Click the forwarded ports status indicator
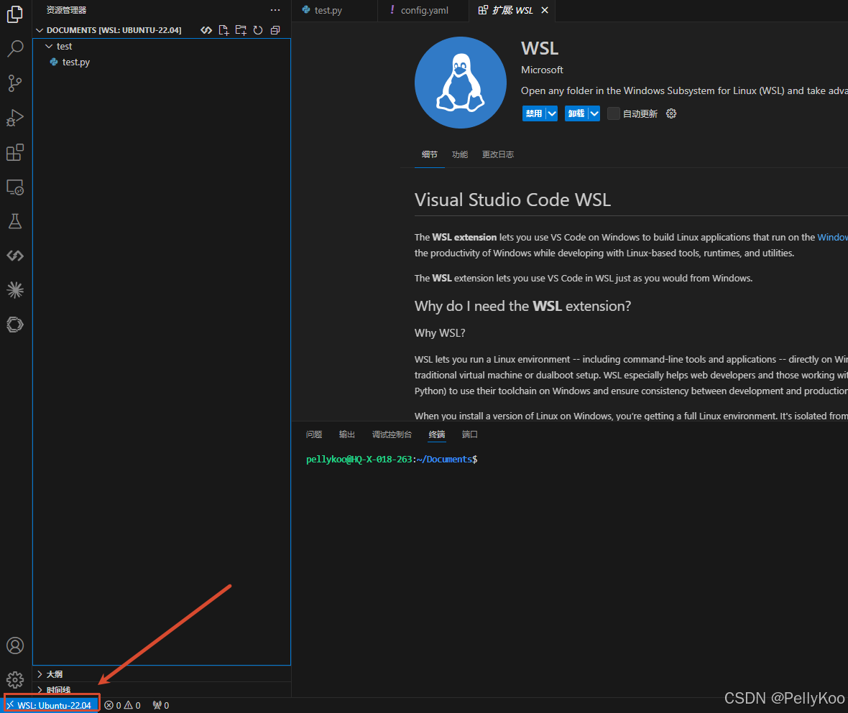Screen dimensions: 848x713 (161, 705)
